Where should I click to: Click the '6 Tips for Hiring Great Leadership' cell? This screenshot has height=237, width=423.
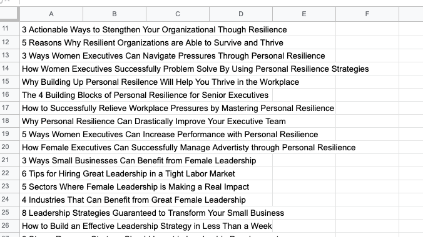(51, 173)
